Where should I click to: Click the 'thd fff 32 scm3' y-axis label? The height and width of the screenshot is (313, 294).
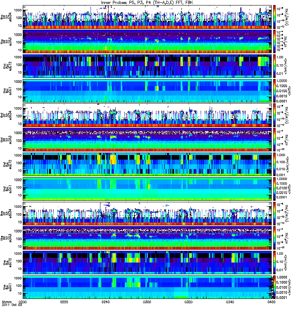tap(6, 140)
